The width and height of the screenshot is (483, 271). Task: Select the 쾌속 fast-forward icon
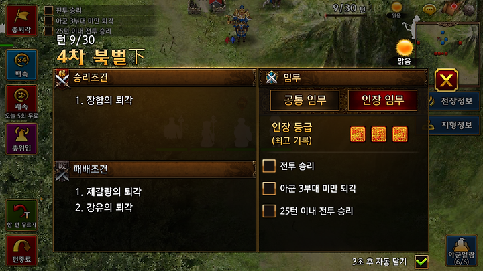pyautogui.click(x=21, y=99)
